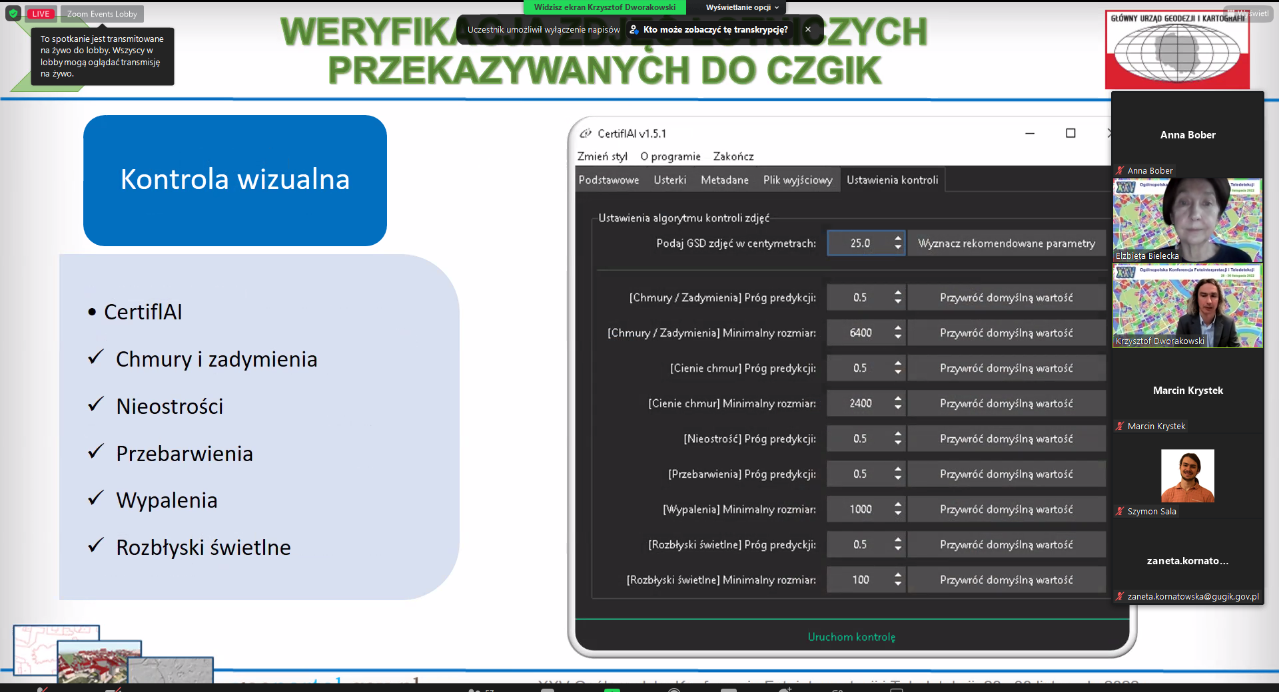This screenshot has height=692, width=1279.
Task: Click Krzysztof Dworakowski's video thumbnail
Action: (1187, 306)
